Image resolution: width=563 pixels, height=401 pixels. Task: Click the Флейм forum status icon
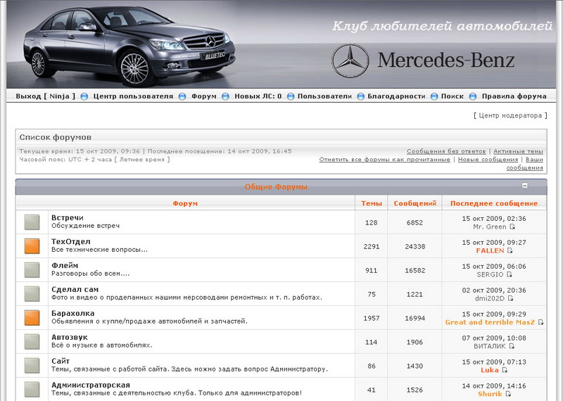(x=32, y=270)
